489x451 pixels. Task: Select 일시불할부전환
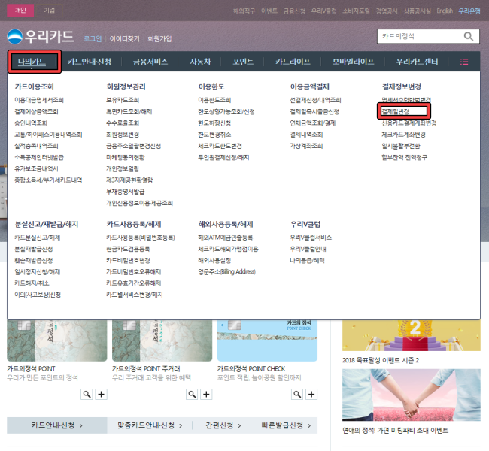(401, 146)
